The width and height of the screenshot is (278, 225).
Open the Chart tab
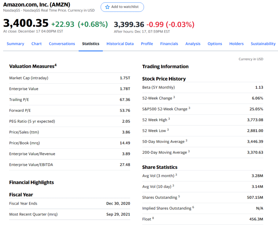coord(36,44)
